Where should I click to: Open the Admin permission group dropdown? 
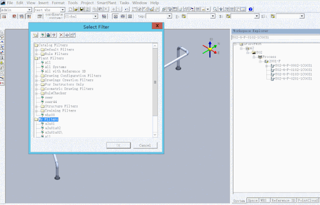coord(30,10)
